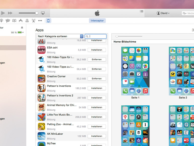
Task: Install the AK MiniLabor app
Action: pyautogui.click(x=97, y=136)
